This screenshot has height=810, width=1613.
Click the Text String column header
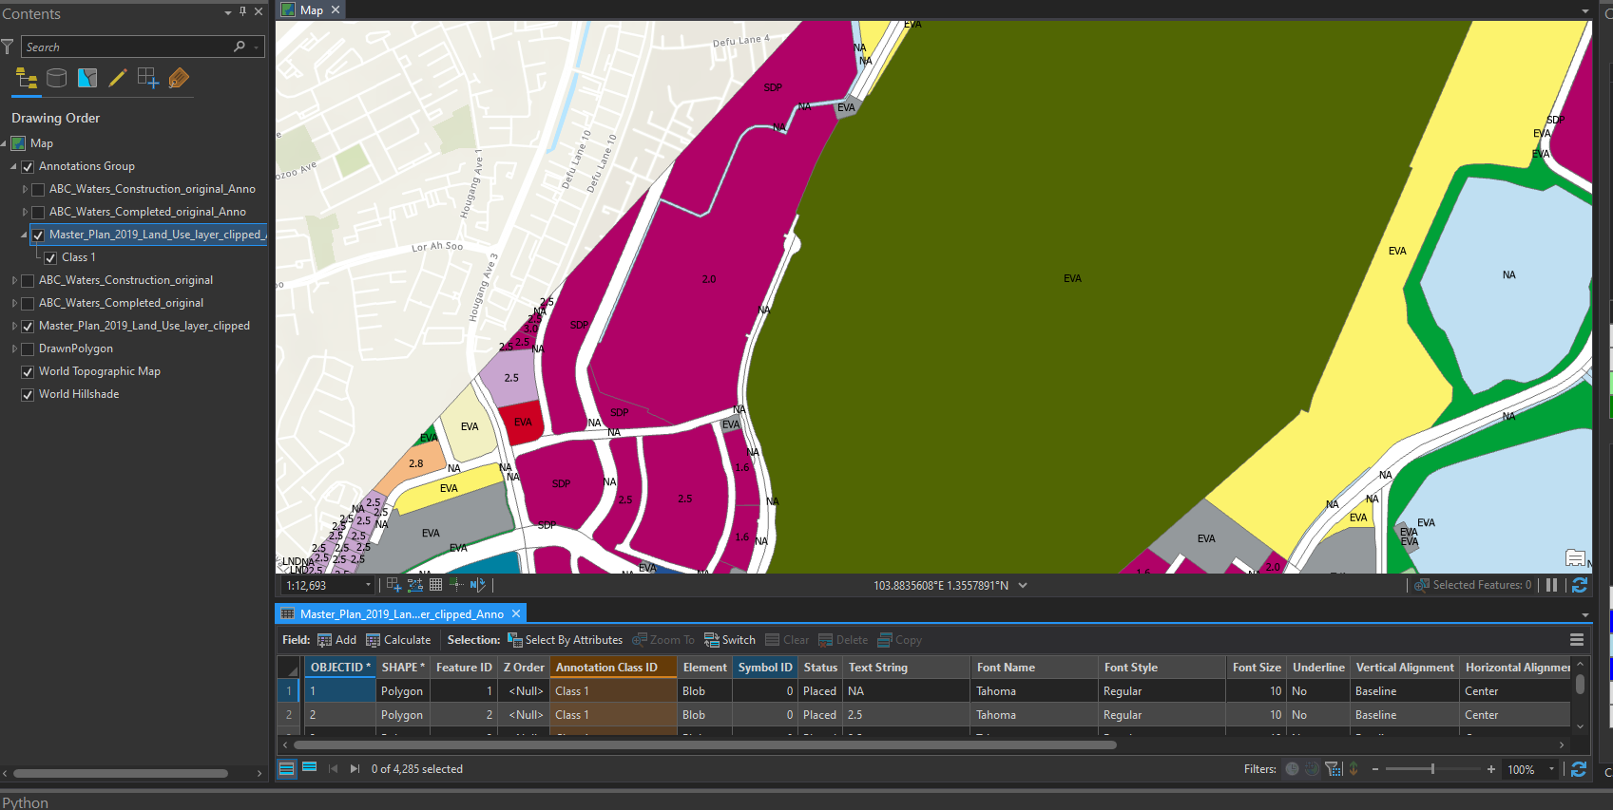906,668
